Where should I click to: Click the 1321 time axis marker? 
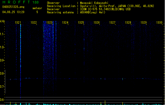point(18,23)
